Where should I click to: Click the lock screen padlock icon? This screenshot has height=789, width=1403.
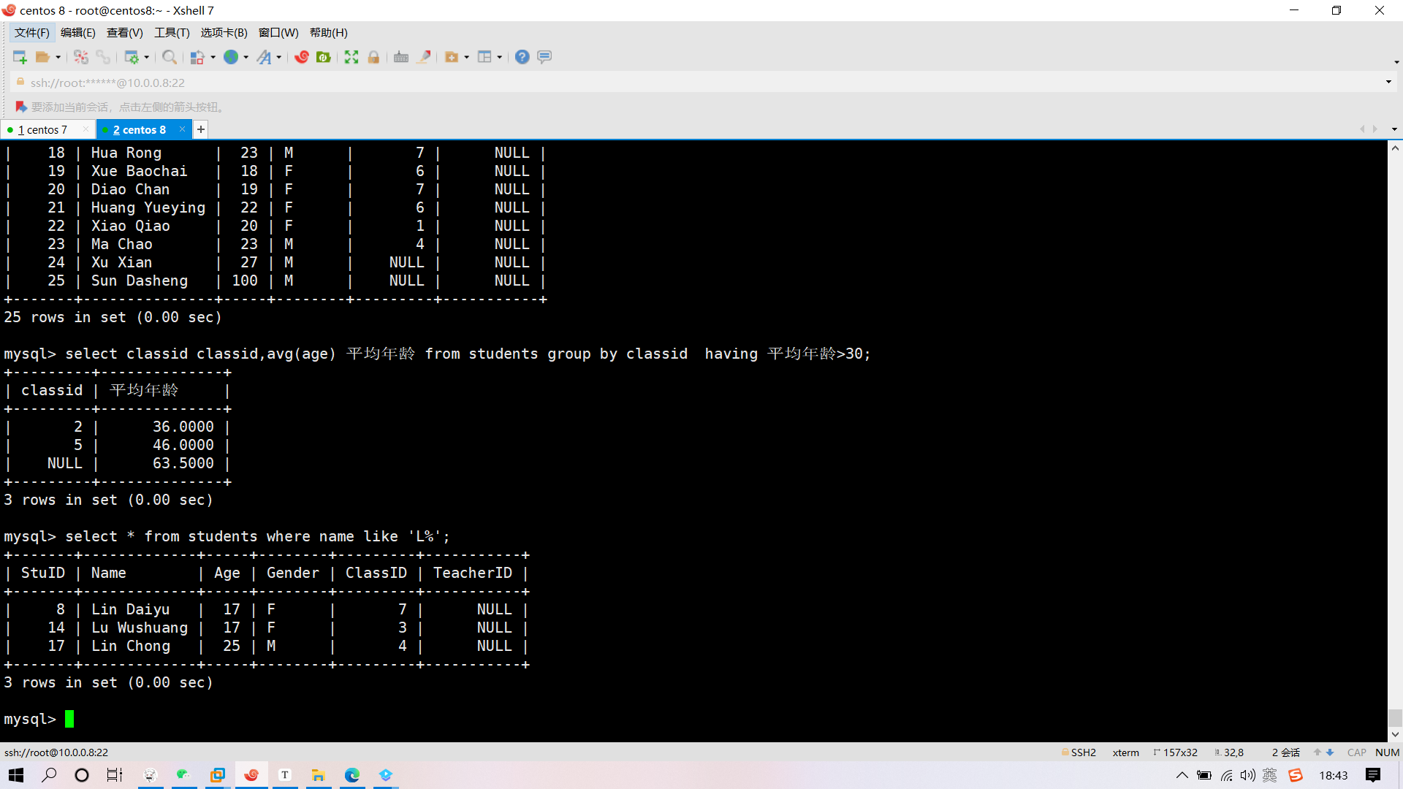373,57
